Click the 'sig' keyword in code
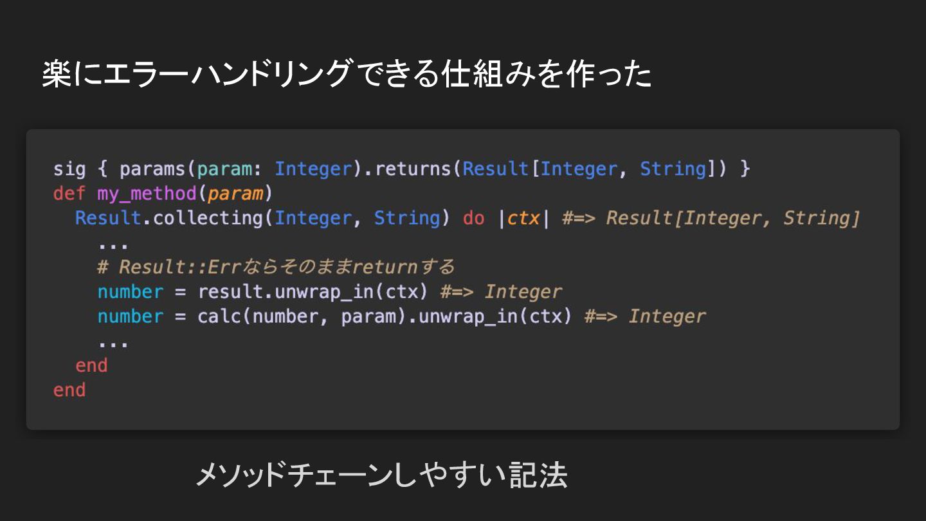Image resolution: width=926 pixels, height=521 pixels. pos(69,169)
